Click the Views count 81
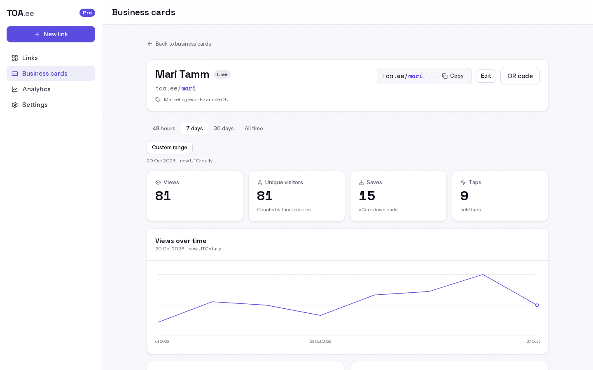The width and height of the screenshot is (593, 370). click(163, 196)
